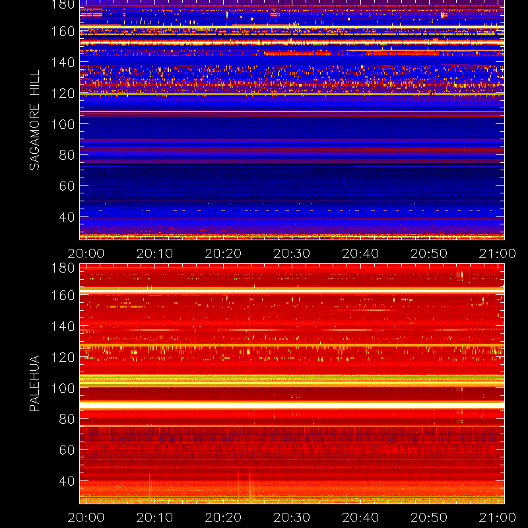Click the SAGAMORE HILL axis title
The image size is (528, 528).
(x=34, y=120)
